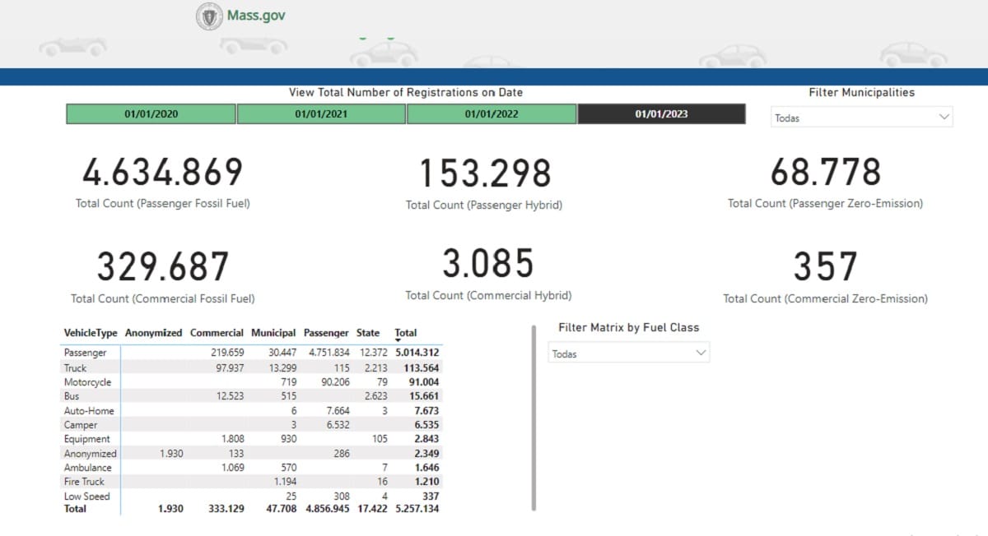Sort by the Commercial column header
This screenshot has width=988, height=536.
217,333
